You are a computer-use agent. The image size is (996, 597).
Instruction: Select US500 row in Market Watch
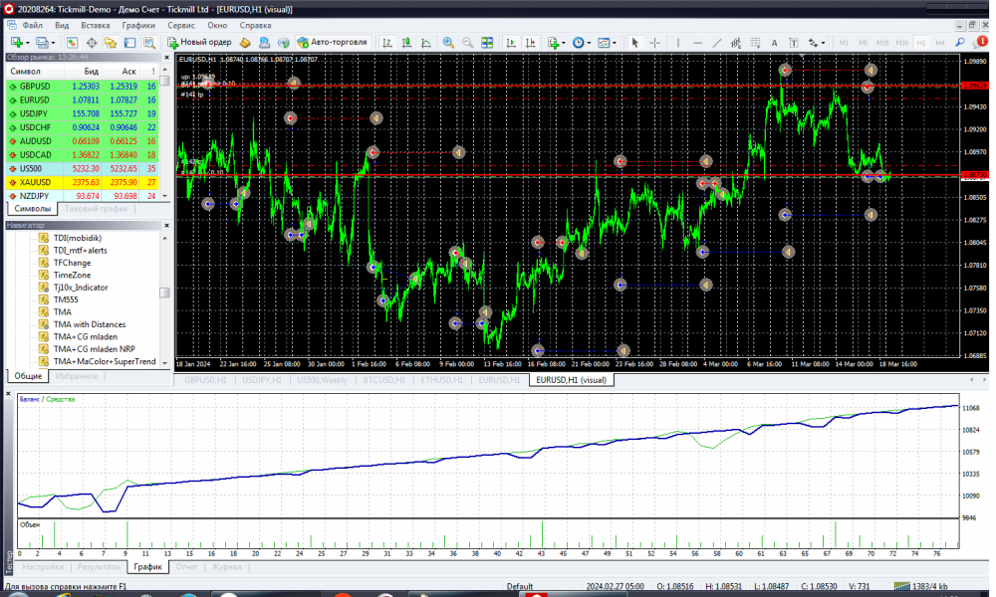[x=82, y=169]
